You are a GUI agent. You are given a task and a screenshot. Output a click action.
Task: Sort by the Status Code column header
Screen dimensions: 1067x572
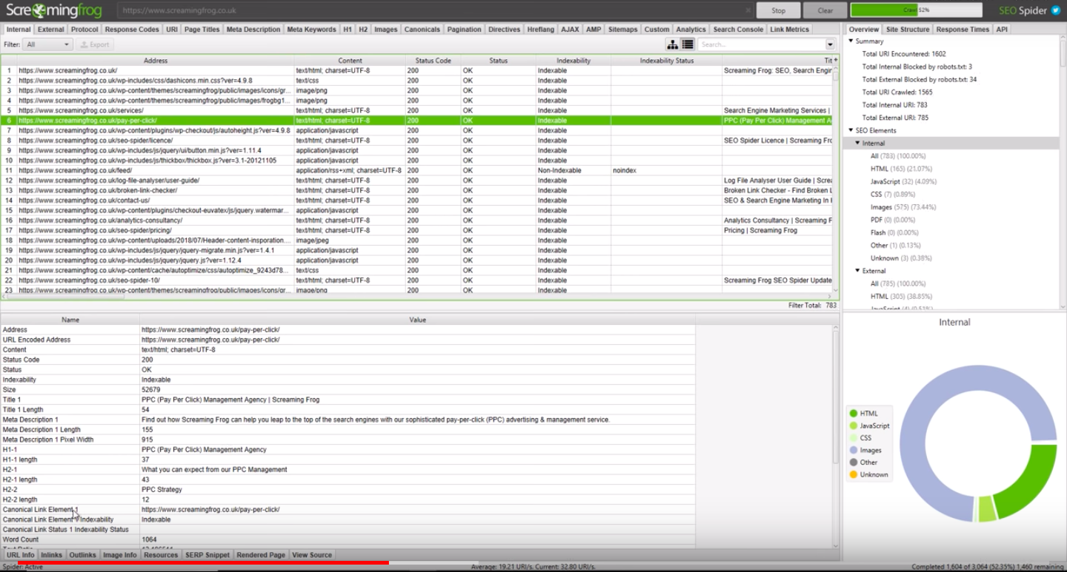pyautogui.click(x=433, y=61)
